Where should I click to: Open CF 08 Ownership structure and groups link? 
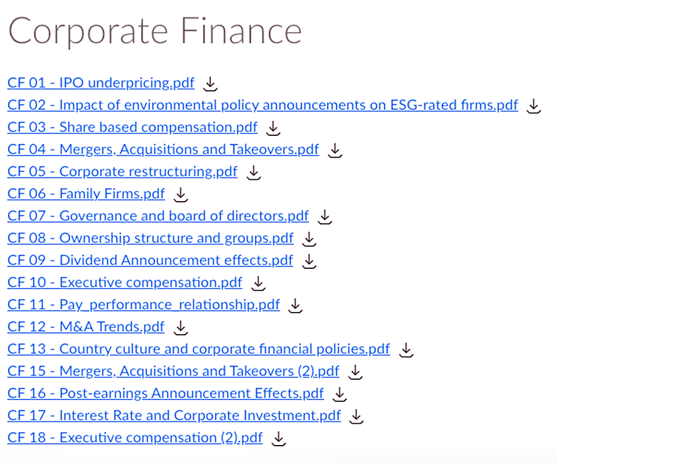pyautogui.click(x=150, y=238)
